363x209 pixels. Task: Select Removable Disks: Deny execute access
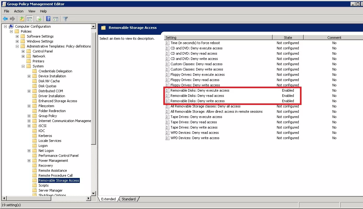point(200,90)
